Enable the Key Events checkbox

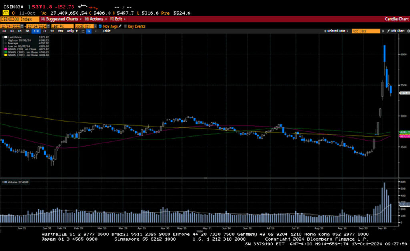coord(125,26)
